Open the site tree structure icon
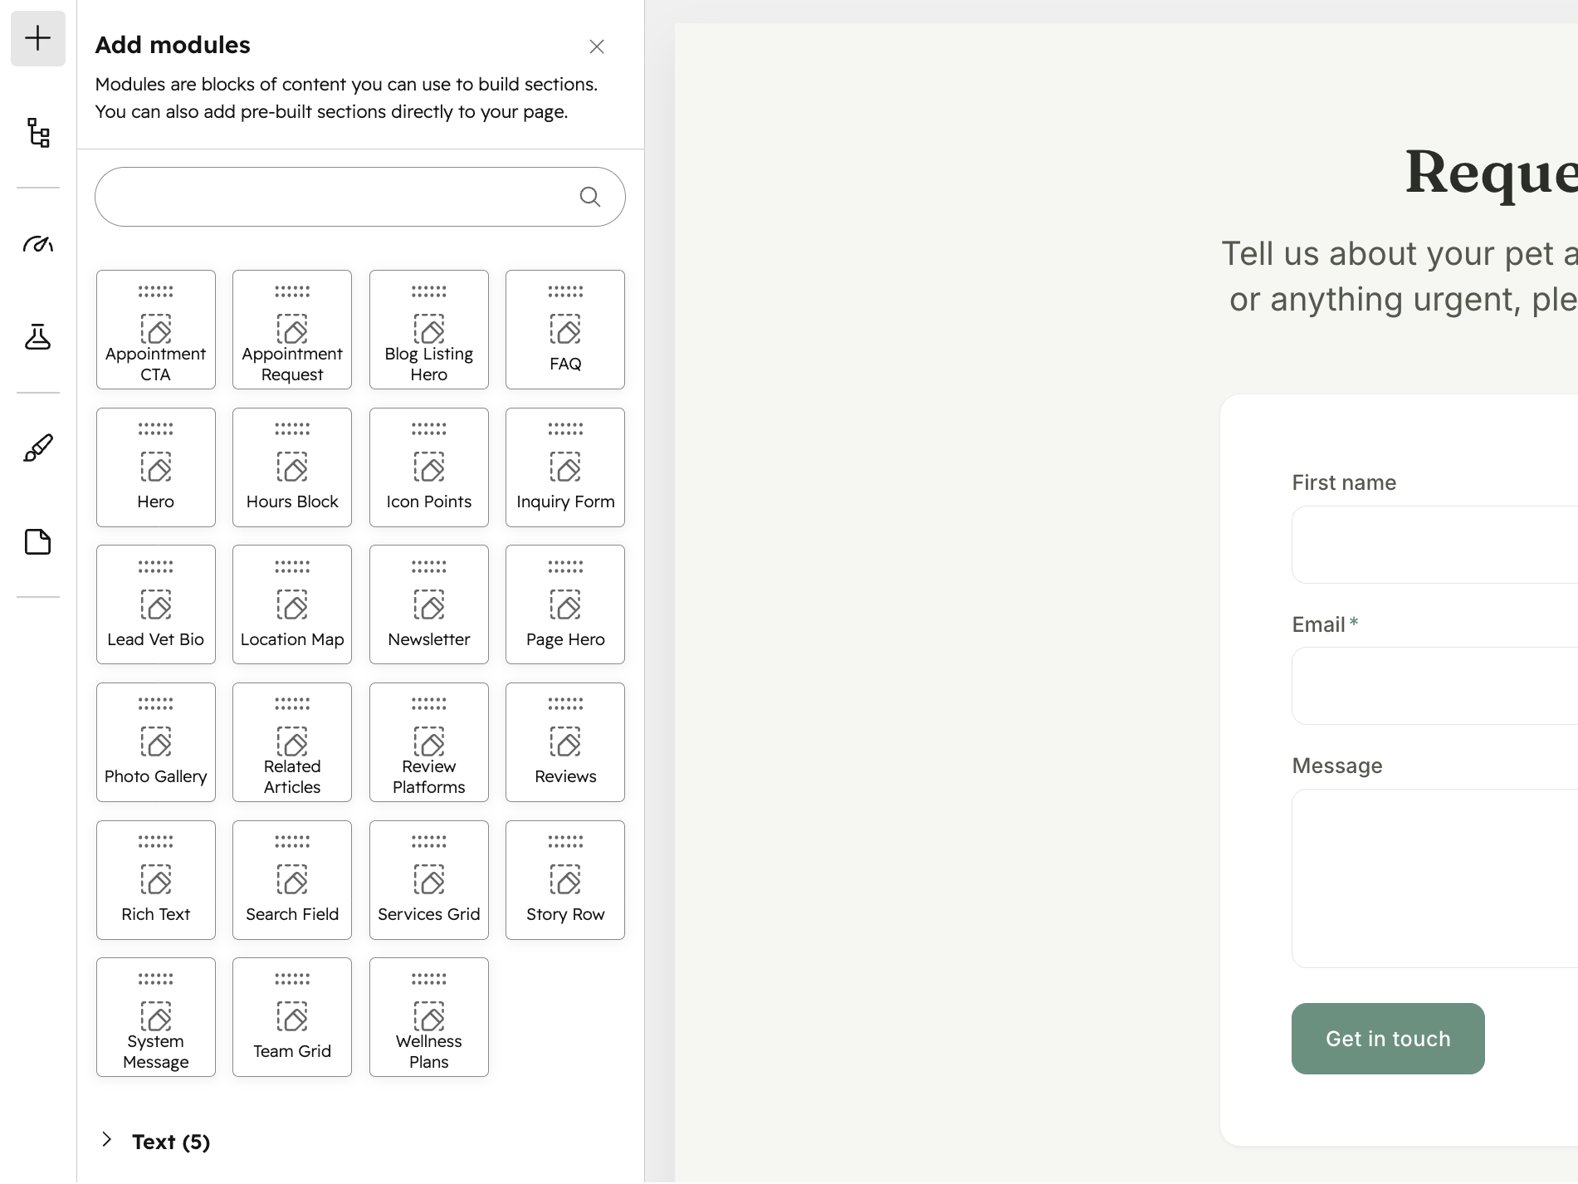This screenshot has width=1578, height=1184. [x=38, y=133]
